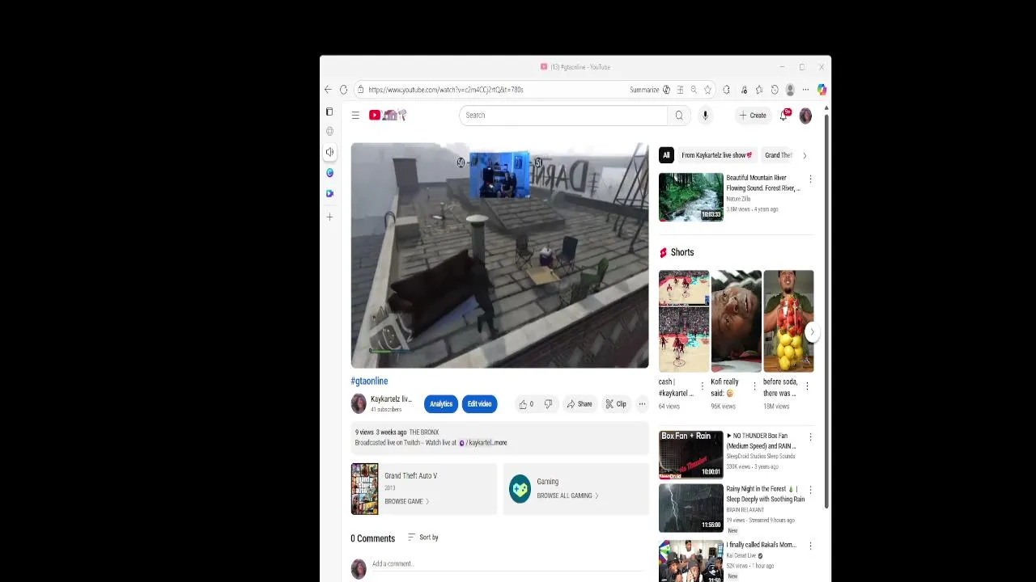The height and width of the screenshot is (582, 1036).
Task: Open the cash #kaykartel short thumbnail
Action: 684,321
